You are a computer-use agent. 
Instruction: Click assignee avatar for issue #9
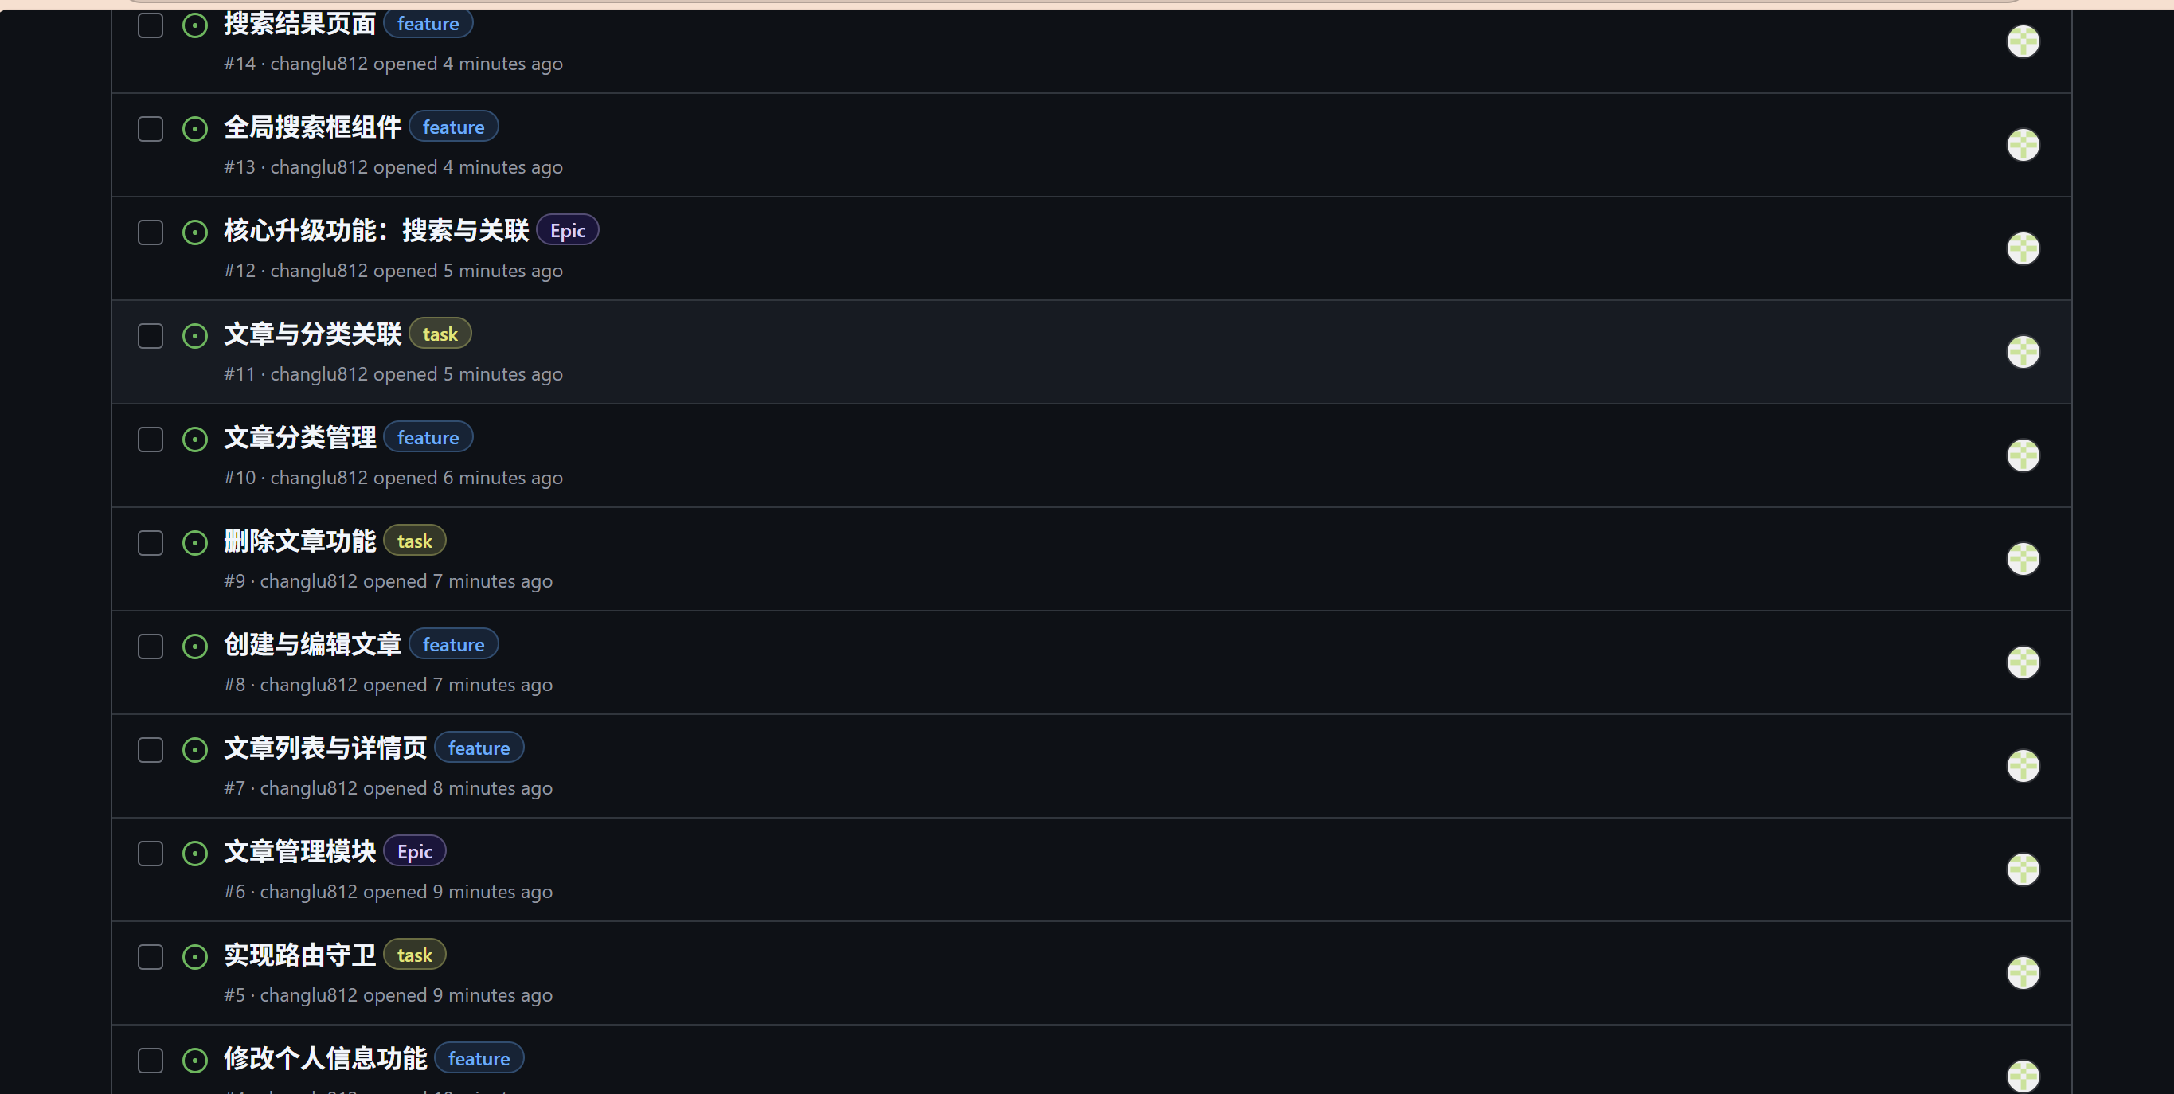tap(2022, 559)
